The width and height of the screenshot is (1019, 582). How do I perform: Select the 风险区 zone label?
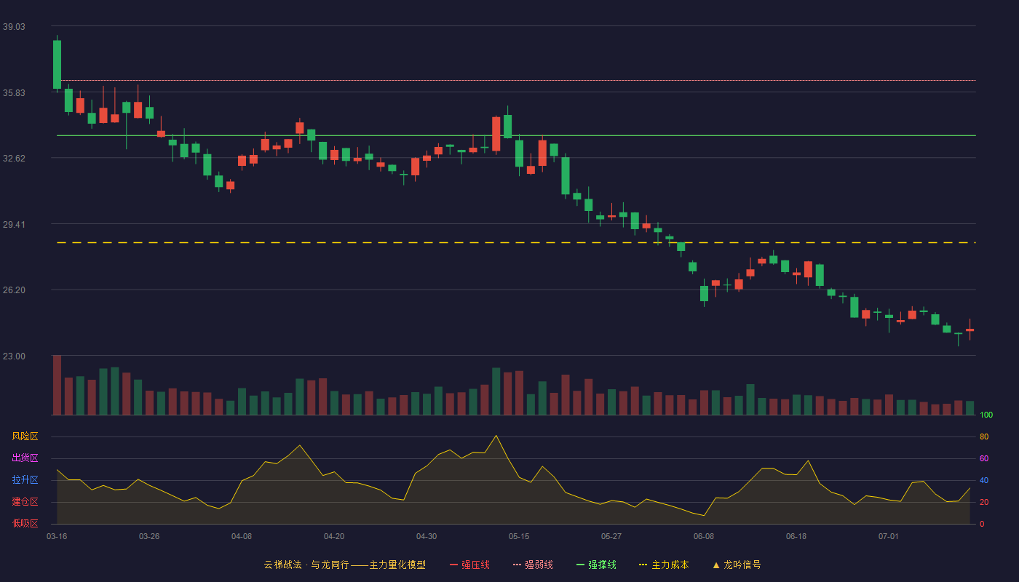25,436
